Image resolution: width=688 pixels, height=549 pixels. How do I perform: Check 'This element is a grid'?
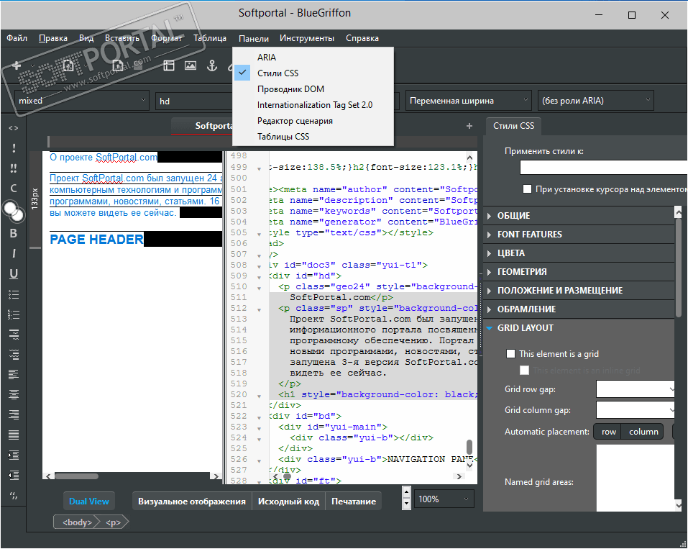510,353
